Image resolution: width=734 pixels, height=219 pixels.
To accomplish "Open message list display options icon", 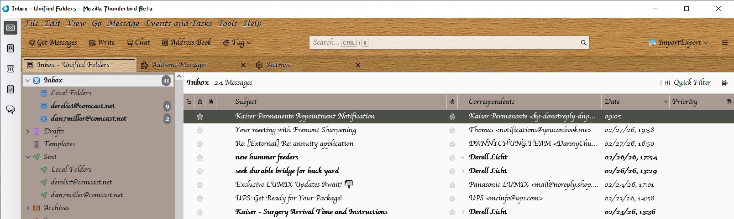I will click(724, 82).
